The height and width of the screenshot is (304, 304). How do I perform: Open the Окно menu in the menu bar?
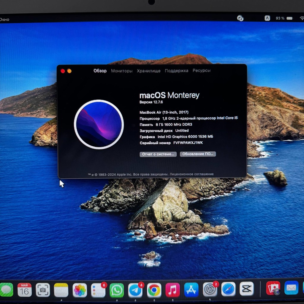point(4,19)
